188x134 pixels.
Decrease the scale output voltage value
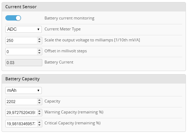[39, 42]
